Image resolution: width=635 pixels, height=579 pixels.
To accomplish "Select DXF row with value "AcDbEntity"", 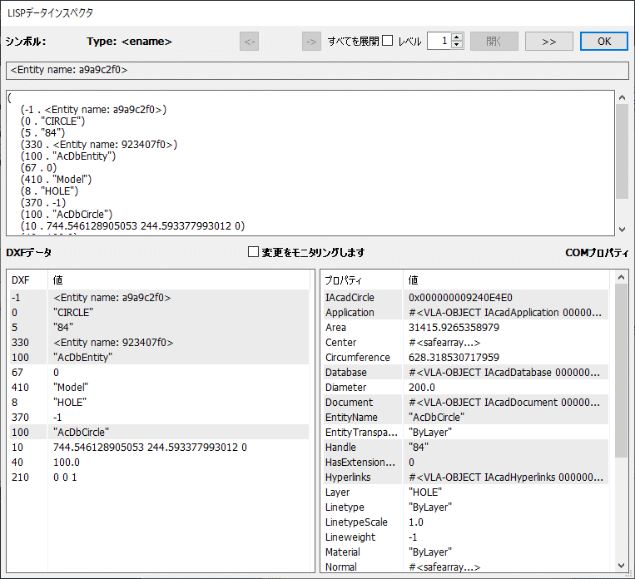I will 159,358.
